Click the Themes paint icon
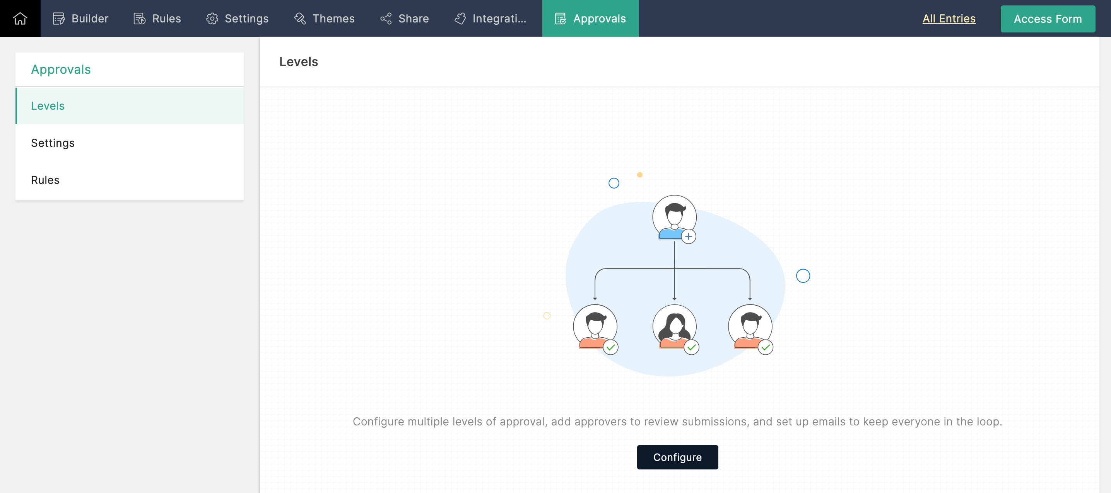The width and height of the screenshot is (1111, 493). click(300, 19)
